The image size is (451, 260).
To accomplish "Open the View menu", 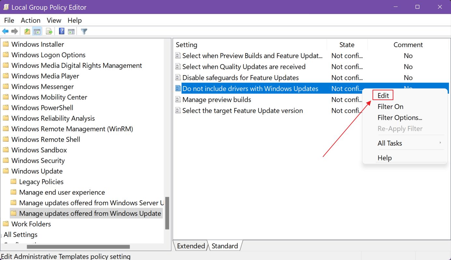I will (x=54, y=20).
